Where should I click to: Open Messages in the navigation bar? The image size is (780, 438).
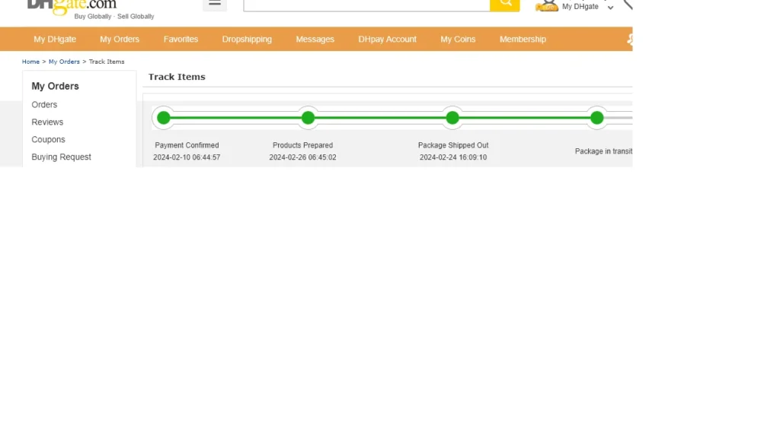click(x=315, y=40)
